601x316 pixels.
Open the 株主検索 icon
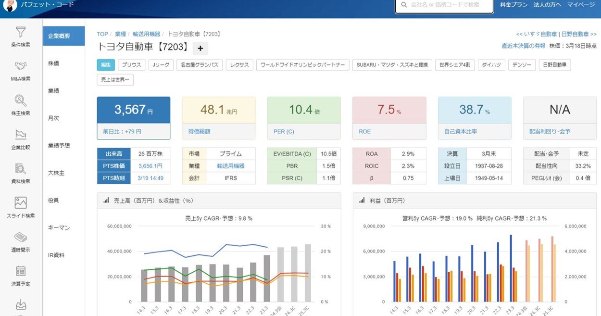pyautogui.click(x=21, y=100)
